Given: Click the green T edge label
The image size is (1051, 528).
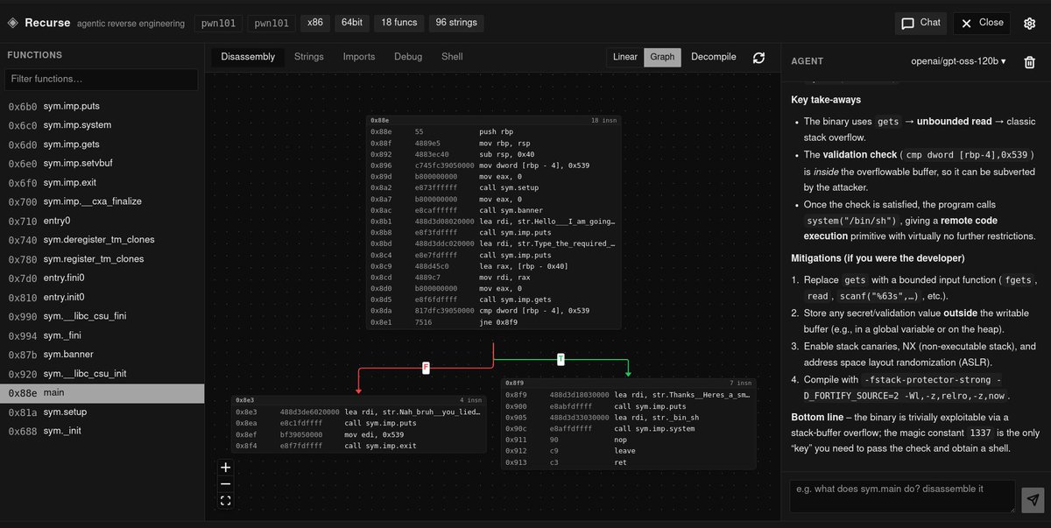Looking at the screenshot, I should [x=561, y=358].
